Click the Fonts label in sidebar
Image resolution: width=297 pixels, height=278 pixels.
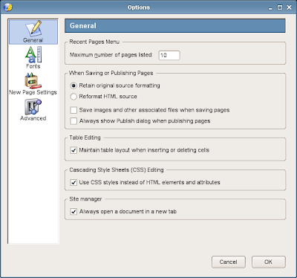click(33, 66)
